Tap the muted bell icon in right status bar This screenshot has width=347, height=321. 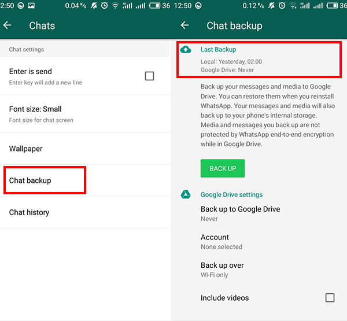coord(271,6)
